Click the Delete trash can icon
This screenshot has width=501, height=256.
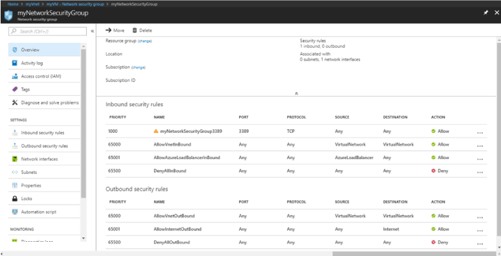(135, 30)
